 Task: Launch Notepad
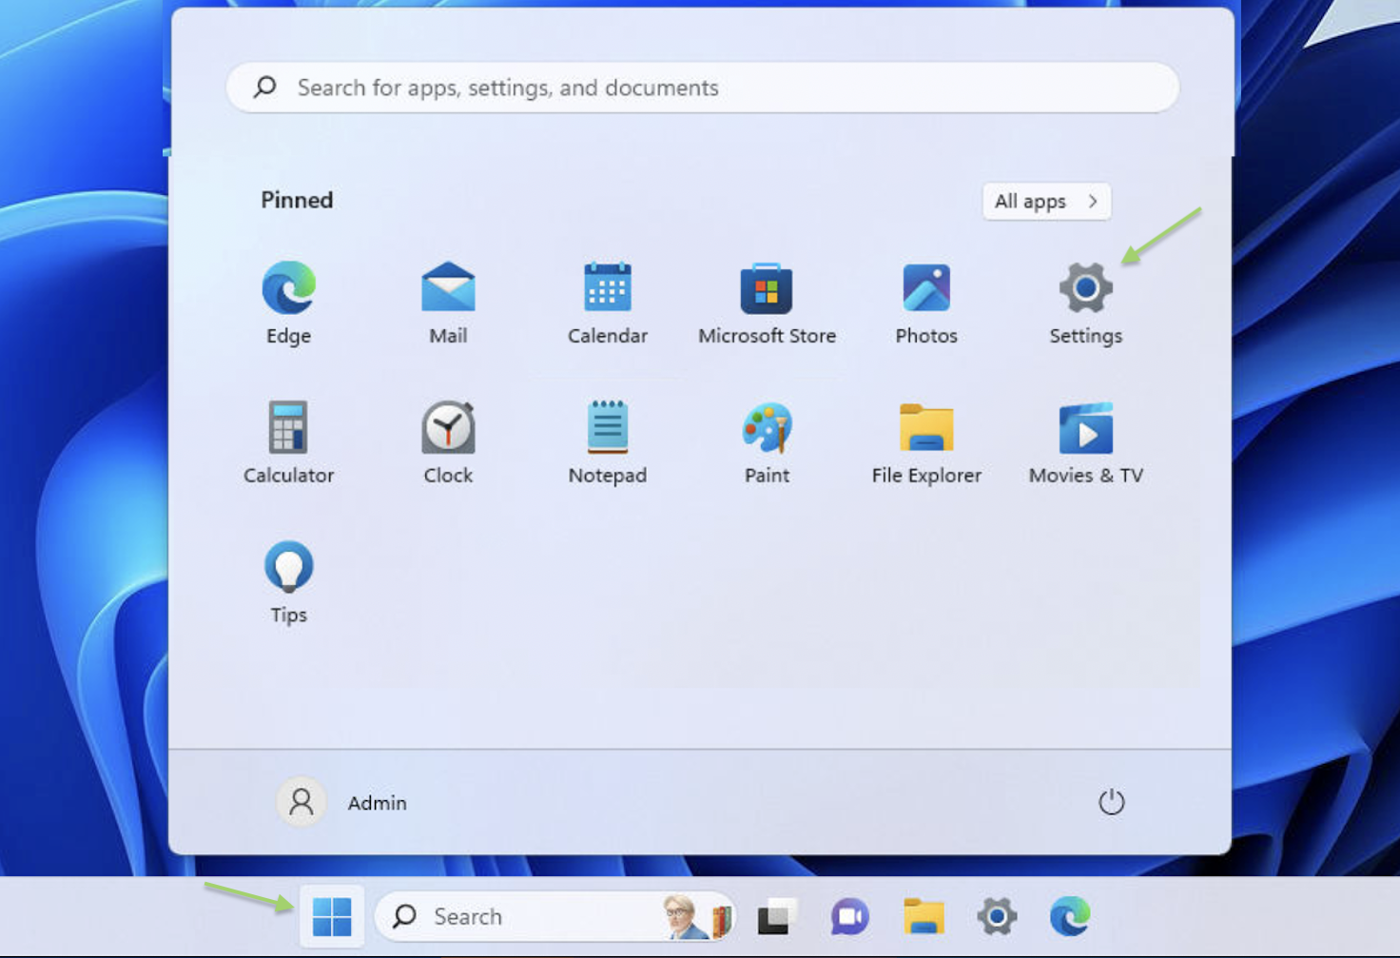607,443
